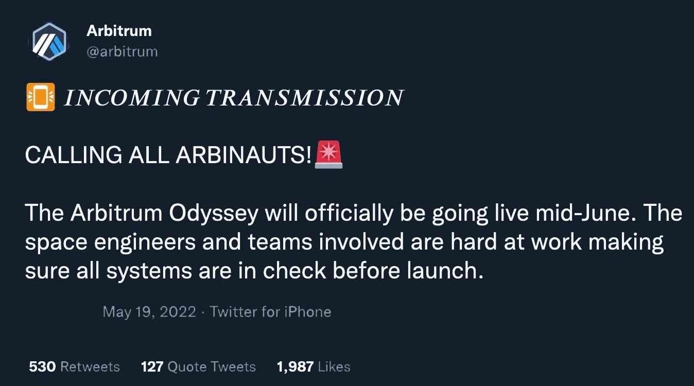Click the 530 retweet count number
The height and width of the screenshot is (386, 694).
coord(42,366)
